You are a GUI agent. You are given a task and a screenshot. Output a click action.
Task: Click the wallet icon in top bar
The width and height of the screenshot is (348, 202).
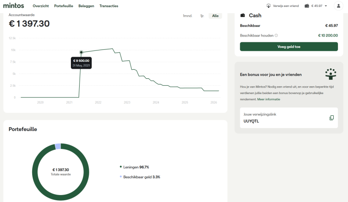click(307, 6)
